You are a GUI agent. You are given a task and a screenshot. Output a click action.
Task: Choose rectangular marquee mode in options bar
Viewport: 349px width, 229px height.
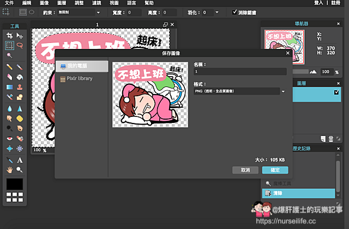pos(23,12)
